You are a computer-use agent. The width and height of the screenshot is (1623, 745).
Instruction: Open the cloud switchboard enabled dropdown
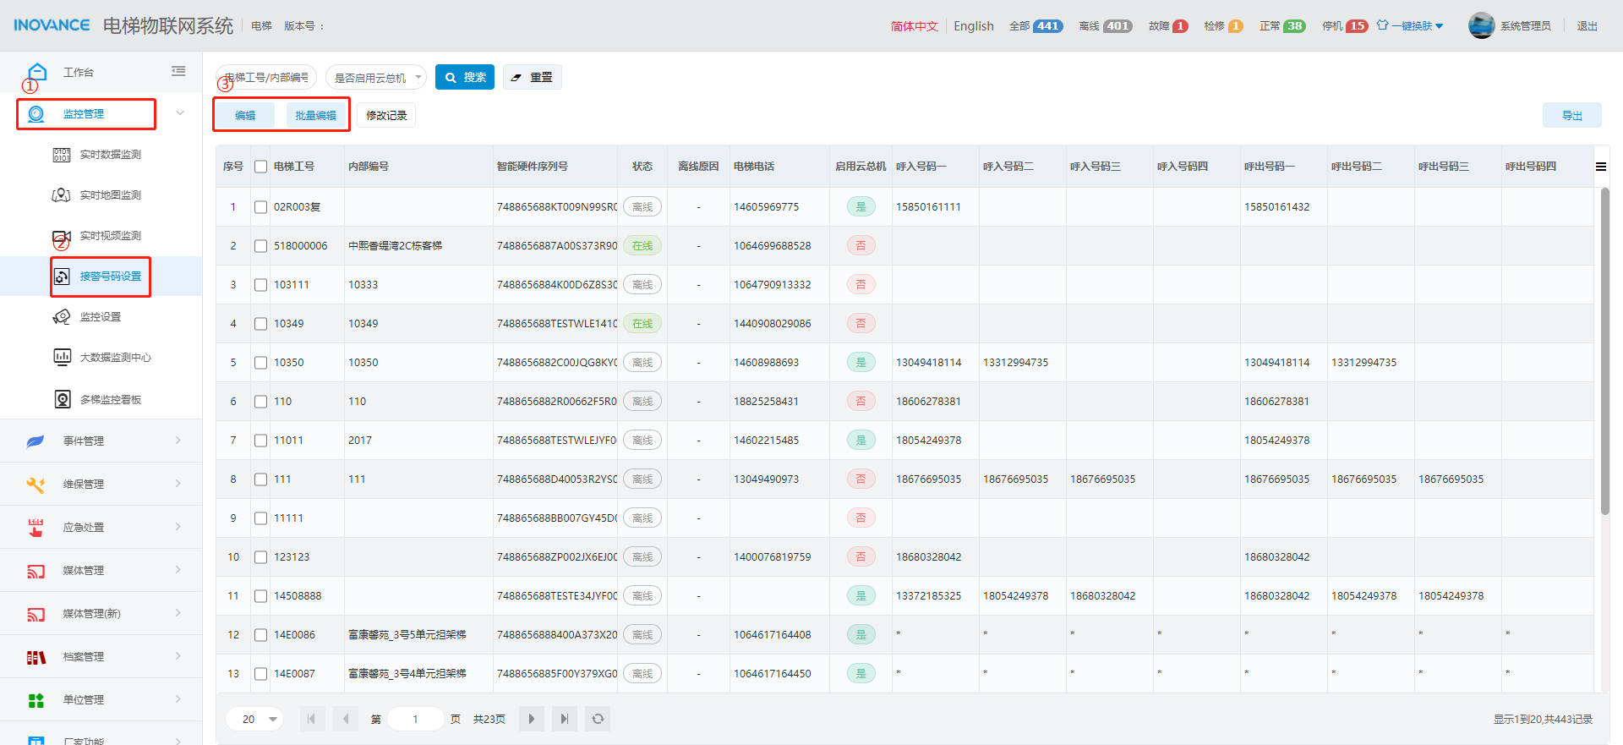(376, 78)
